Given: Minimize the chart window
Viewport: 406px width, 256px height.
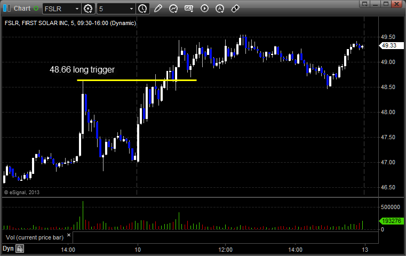Looking at the screenshot, I should pyautogui.click(x=376, y=4).
